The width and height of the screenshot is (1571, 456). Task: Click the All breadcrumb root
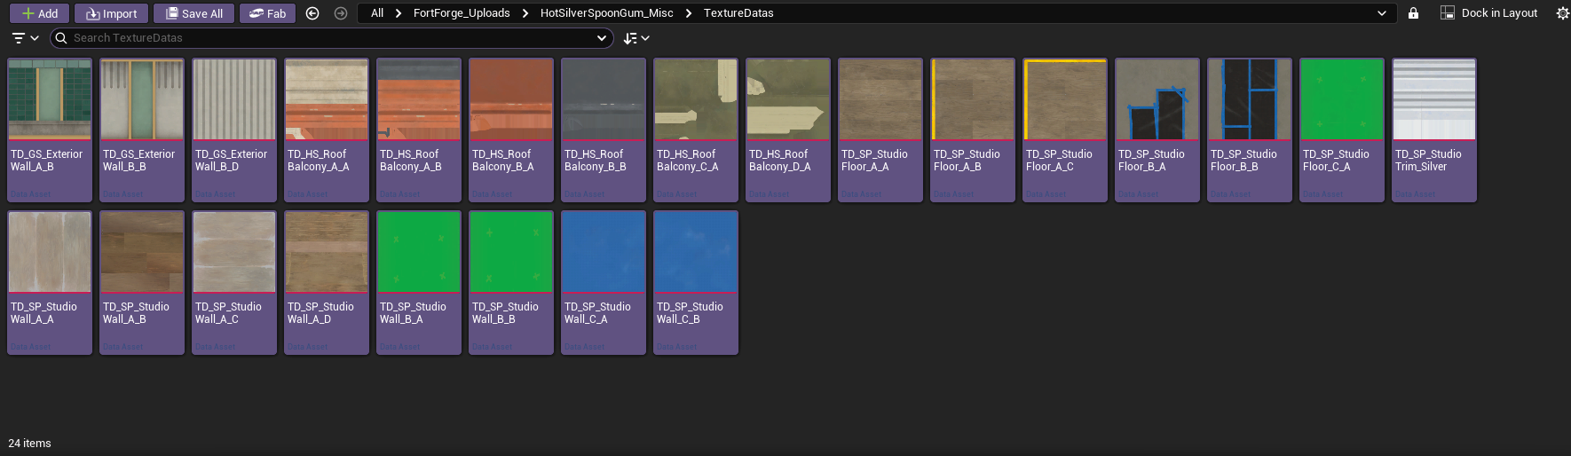(x=377, y=13)
